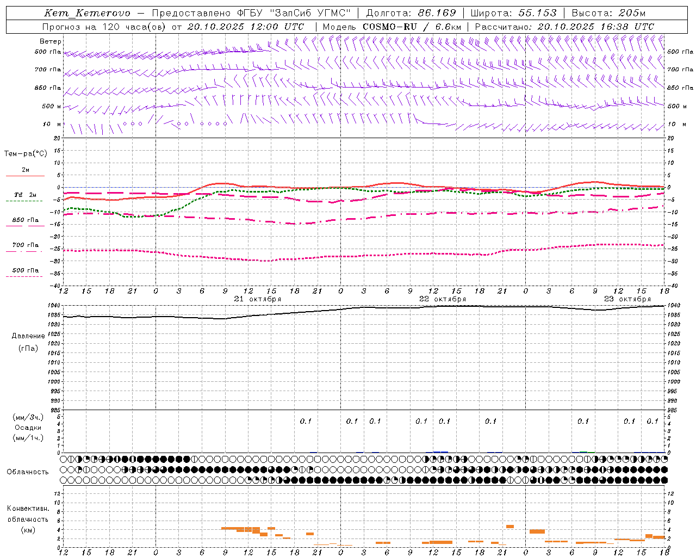Select the longitude value Долгота: 86.169
696x557 pixels.
tap(411, 13)
